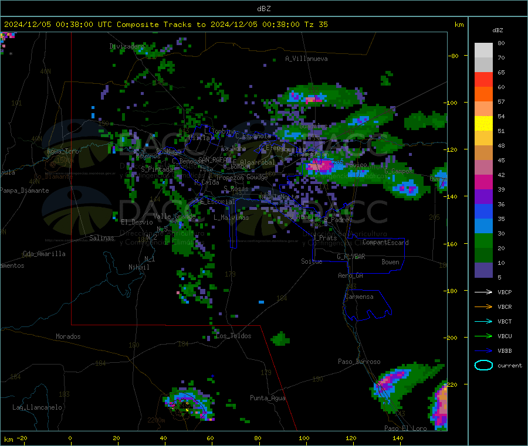Select the light blue 30–35 dBZ swatch

pos(483,226)
